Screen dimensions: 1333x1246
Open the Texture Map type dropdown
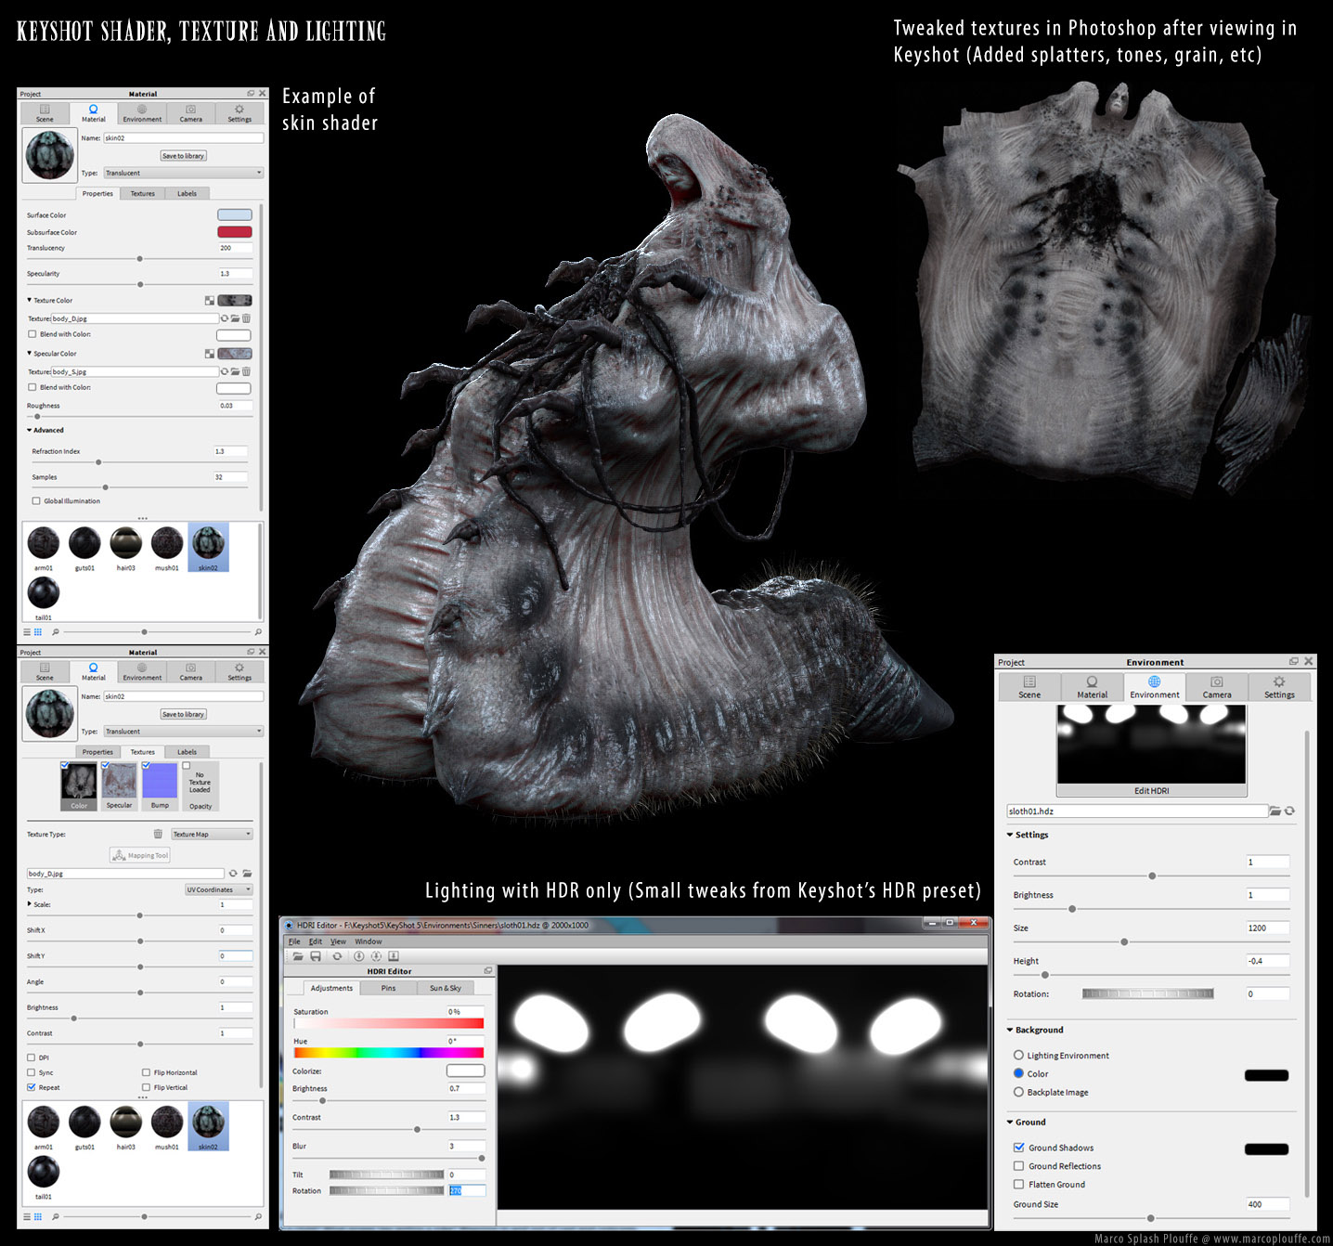coord(212,834)
